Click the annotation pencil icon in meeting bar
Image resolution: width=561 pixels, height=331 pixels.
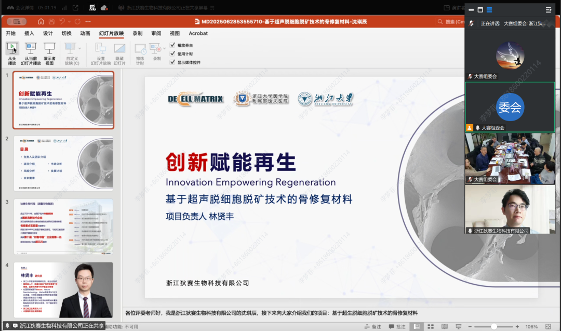pos(92,7)
